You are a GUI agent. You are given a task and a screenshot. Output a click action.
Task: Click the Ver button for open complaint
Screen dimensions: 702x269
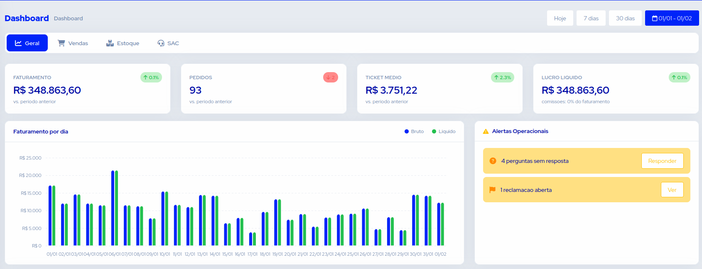point(672,190)
